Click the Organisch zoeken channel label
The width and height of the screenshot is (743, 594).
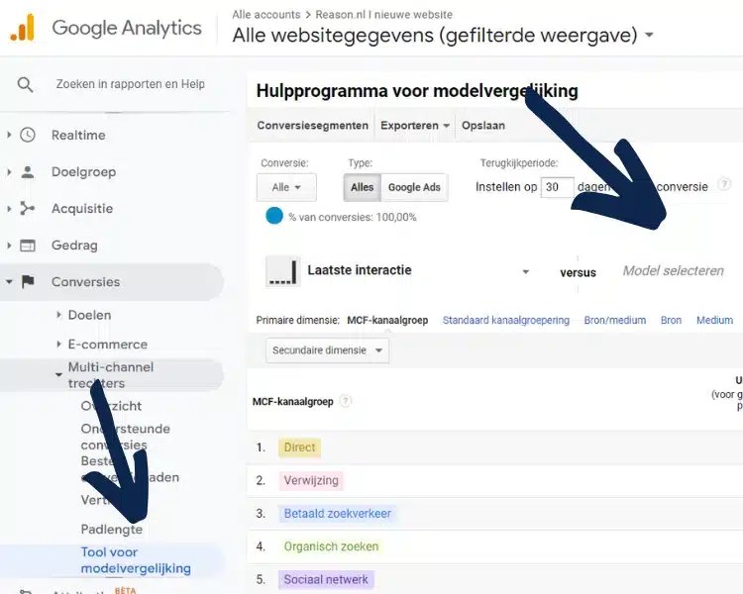pos(331,546)
